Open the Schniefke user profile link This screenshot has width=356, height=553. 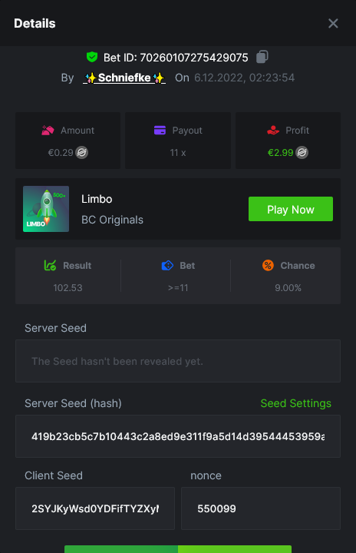(124, 78)
